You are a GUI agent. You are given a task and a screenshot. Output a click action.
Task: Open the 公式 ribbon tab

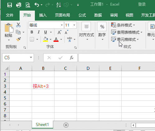pos(82,15)
